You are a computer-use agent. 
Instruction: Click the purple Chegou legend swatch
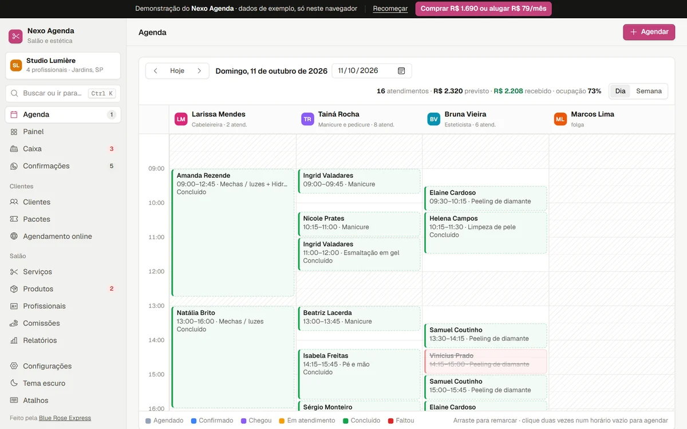coord(243,421)
